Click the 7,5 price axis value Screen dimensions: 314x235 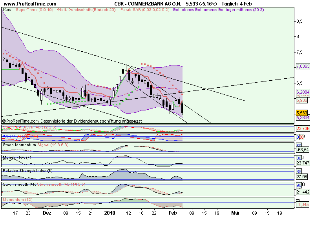[x=299, y=52]
